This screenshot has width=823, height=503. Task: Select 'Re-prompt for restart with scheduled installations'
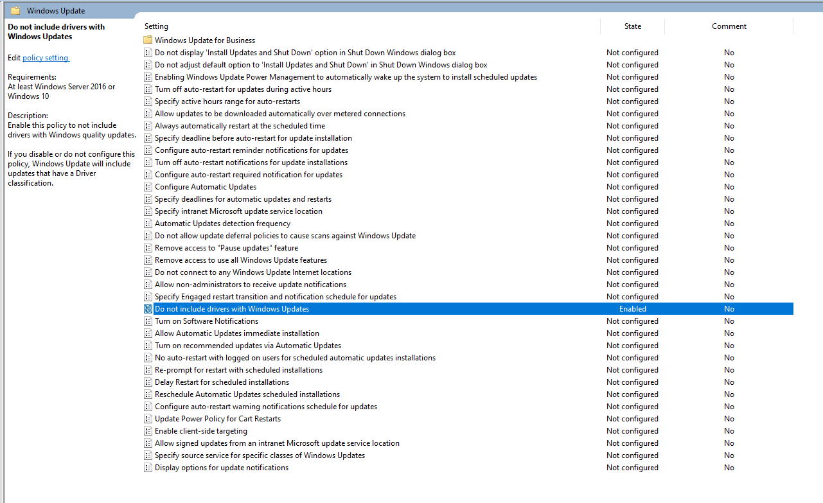[x=238, y=370]
